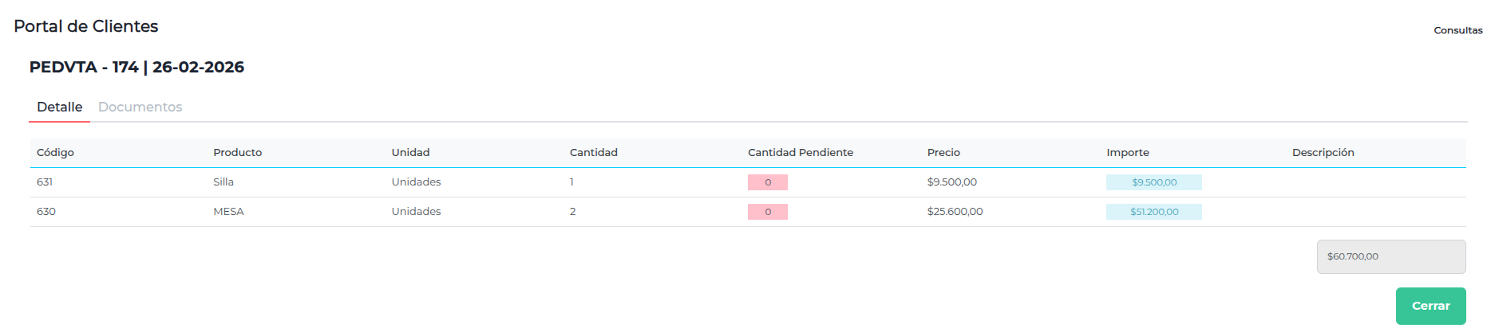Image resolution: width=1491 pixels, height=336 pixels.
Task: Switch to the Documentos tab
Action: click(140, 107)
